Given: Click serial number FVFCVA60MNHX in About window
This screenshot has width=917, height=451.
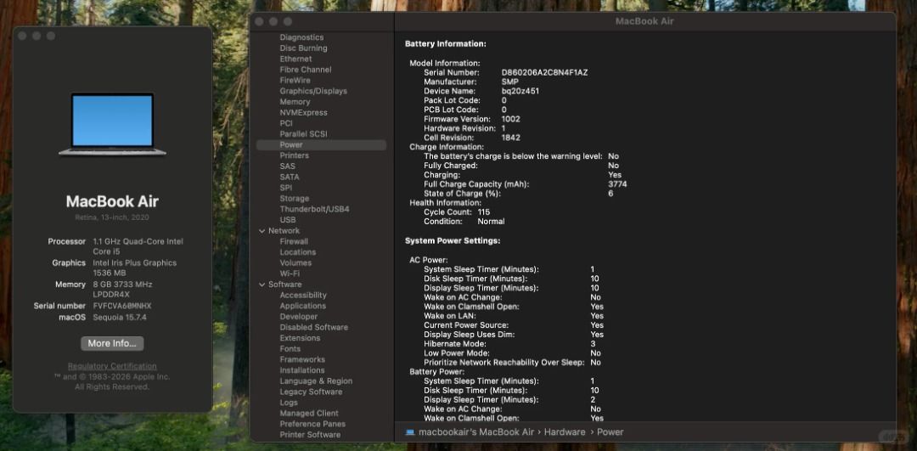Looking at the screenshot, I should tap(122, 306).
